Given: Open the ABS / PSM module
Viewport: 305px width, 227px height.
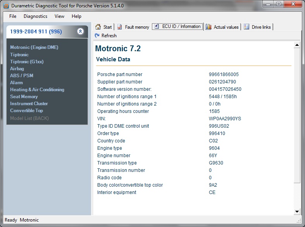Looking at the screenshot, I should (22, 76).
